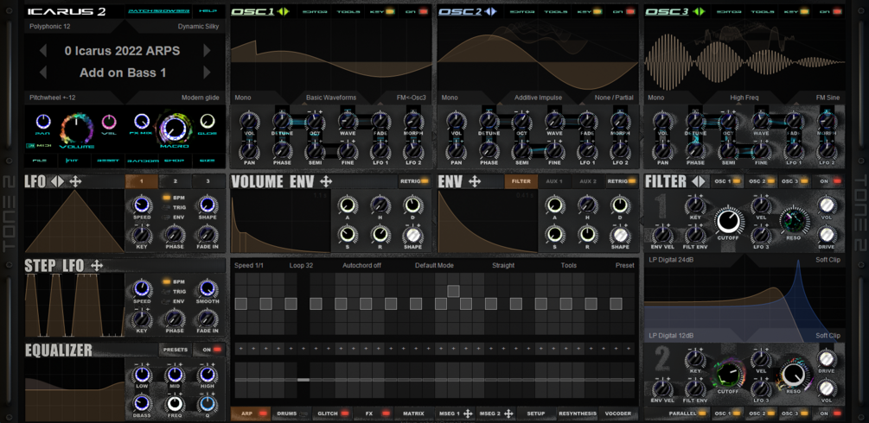Image resolution: width=869 pixels, height=423 pixels.
Task: Select the AUX 1 envelope tab
Action: (554, 181)
